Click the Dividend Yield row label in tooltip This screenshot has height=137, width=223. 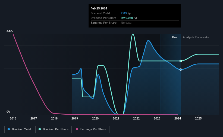[x=100, y=13]
